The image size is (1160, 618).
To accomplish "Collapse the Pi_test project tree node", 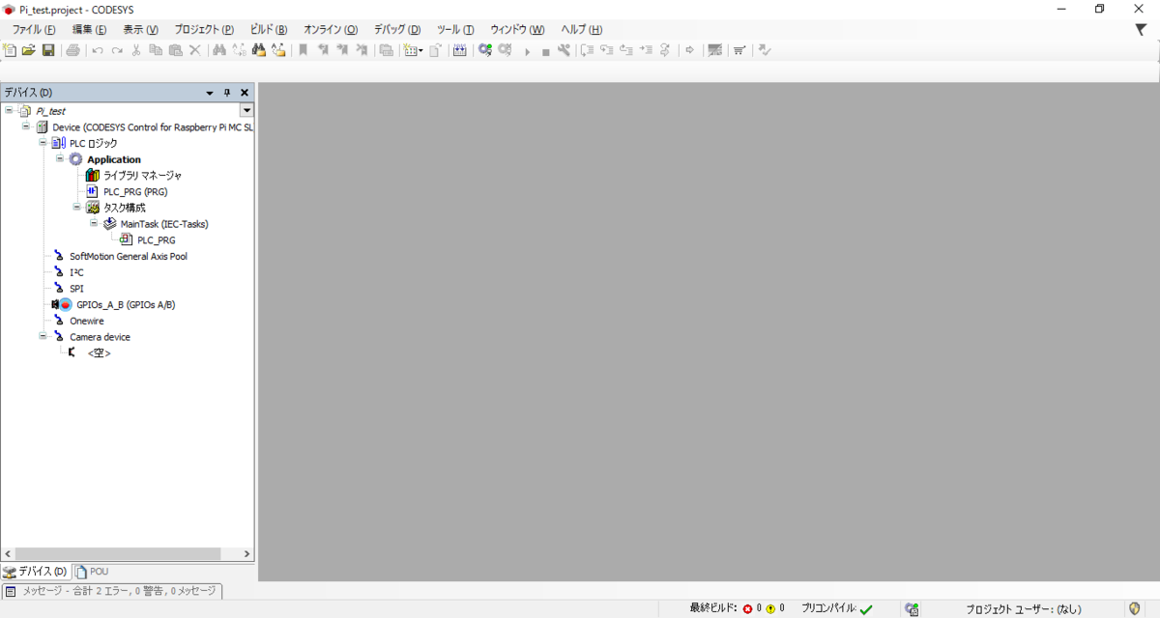I will (9, 110).
